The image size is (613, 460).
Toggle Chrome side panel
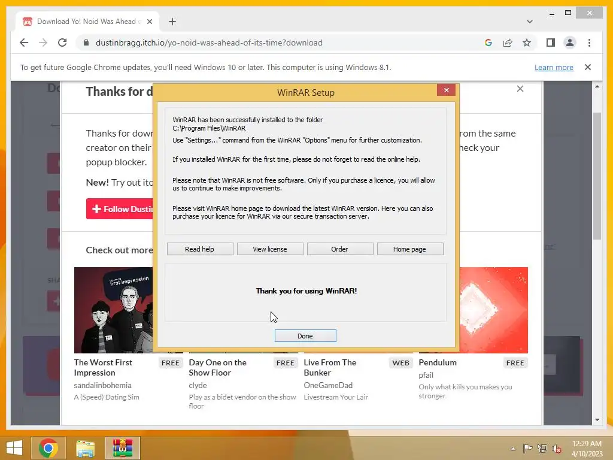(551, 43)
